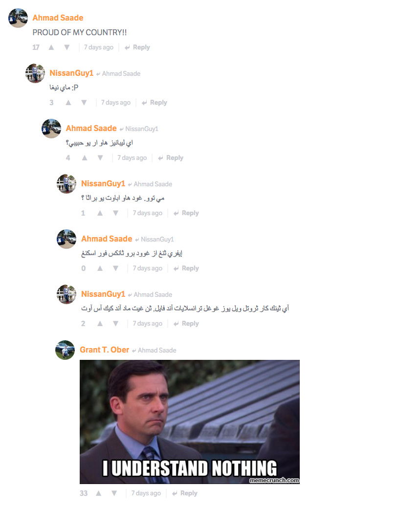The width and height of the screenshot is (399, 508).
Task: Upvote Ahmad Saade's comment with 4 votes
Action: click(x=85, y=158)
